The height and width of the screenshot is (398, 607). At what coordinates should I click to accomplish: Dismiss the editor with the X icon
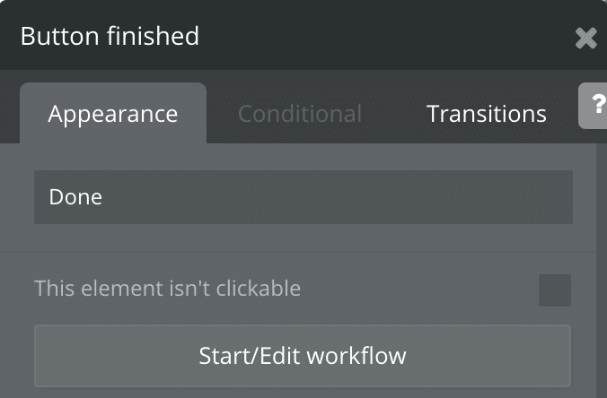point(585,38)
